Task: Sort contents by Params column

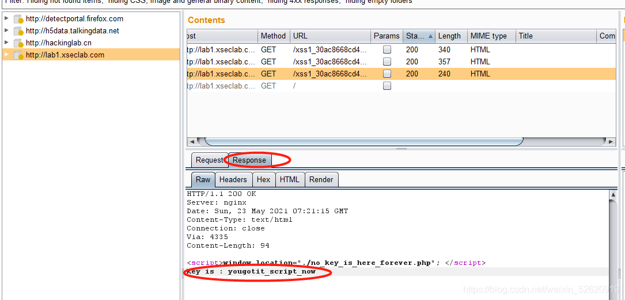Action: pyautogui.click(x=387, y=36)
